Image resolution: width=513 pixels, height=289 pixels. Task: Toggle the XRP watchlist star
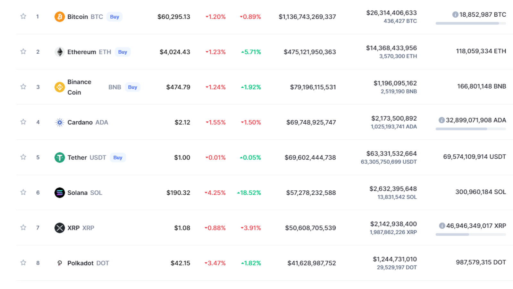23,227
